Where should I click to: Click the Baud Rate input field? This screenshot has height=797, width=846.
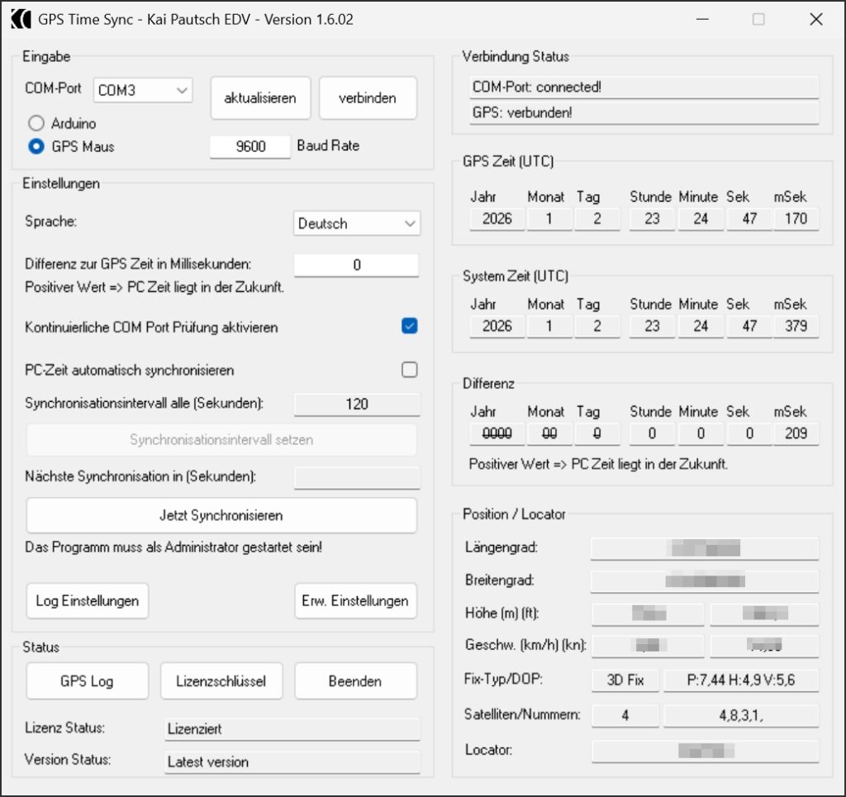(250, 146)
